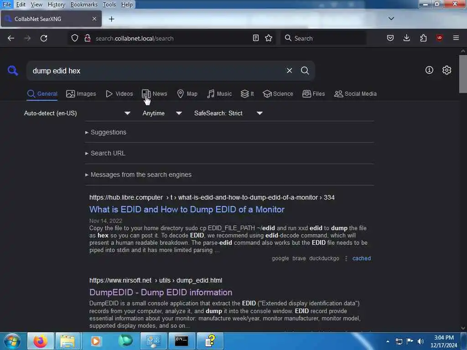Clear the search query with X
The width and height of the screenshot is (467, 350).
coord(289,71)
